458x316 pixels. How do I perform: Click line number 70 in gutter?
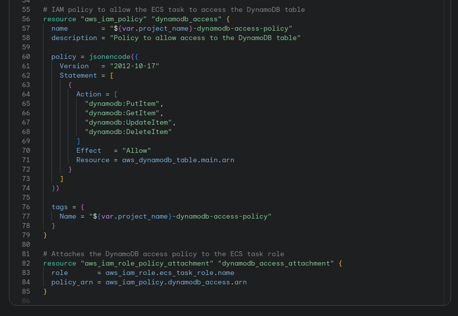pos(26,150)
